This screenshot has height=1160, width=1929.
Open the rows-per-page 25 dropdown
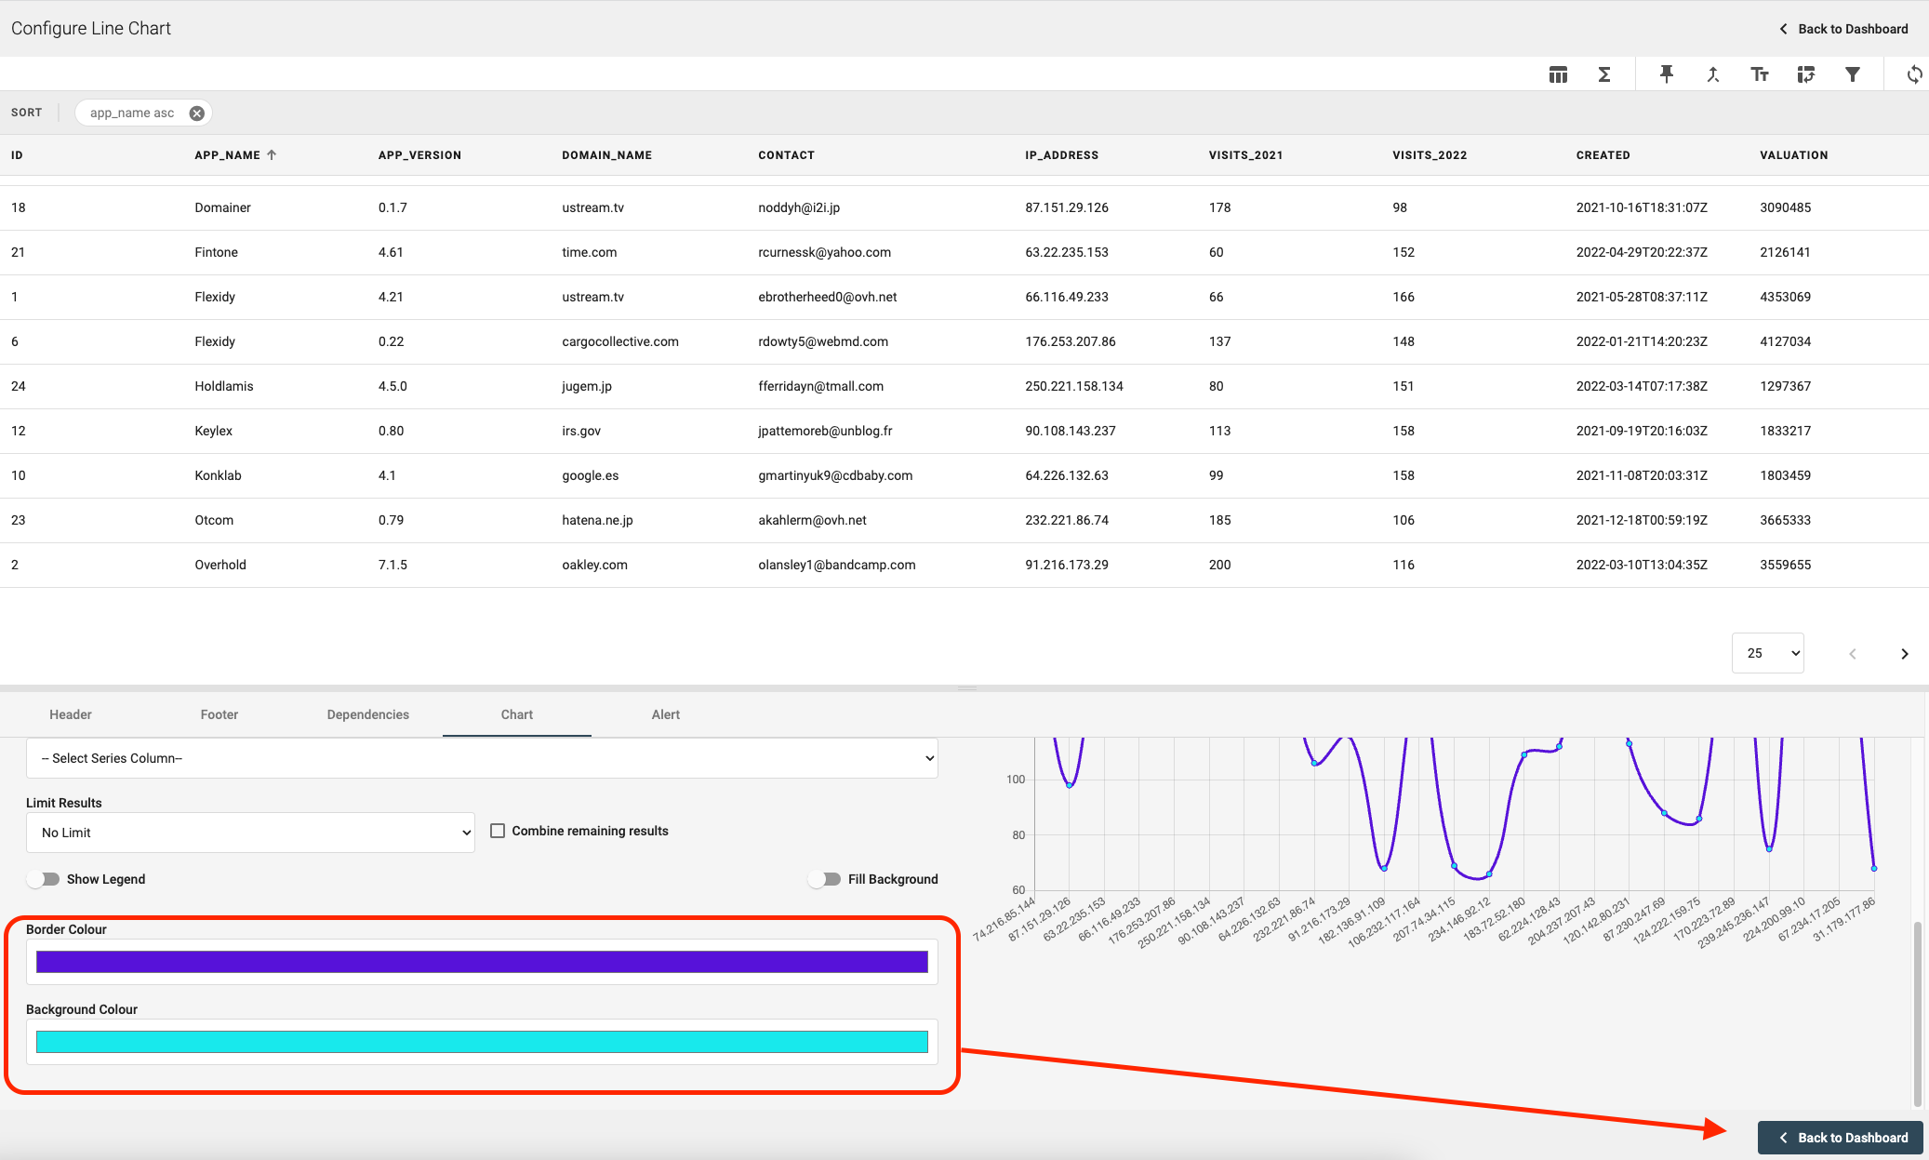pos(1767,653)
